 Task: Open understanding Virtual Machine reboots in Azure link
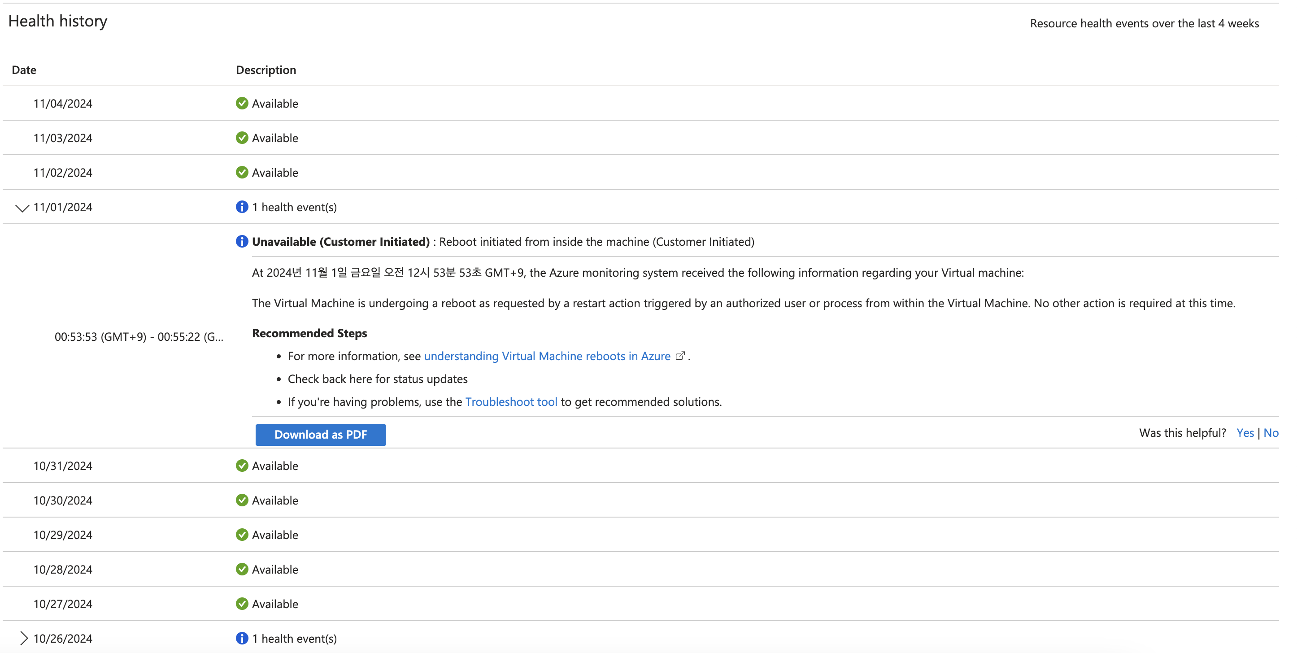tap(547, 356)
